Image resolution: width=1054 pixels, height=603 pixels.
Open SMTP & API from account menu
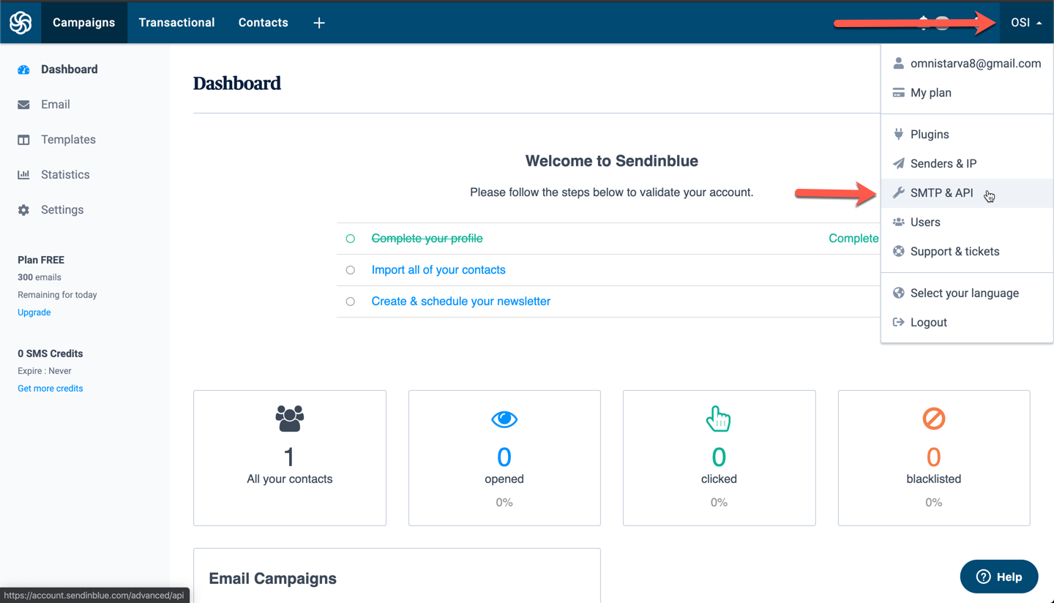(x=967, y=193)
